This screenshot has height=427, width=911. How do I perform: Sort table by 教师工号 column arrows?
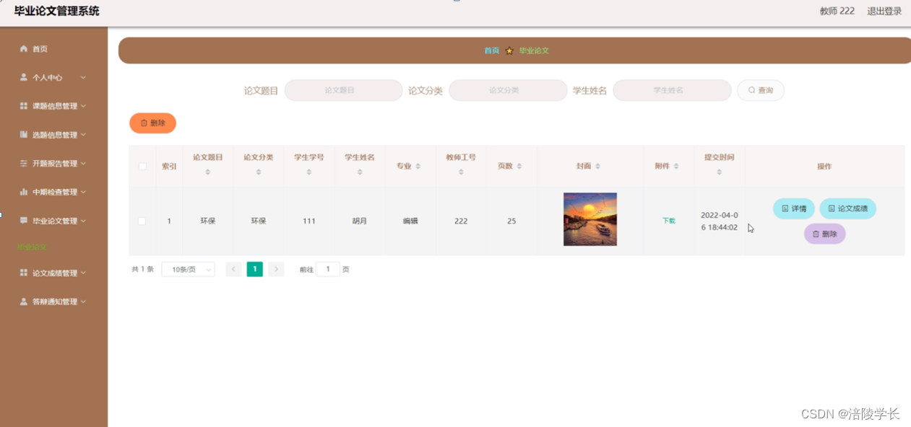pos(461,172)
